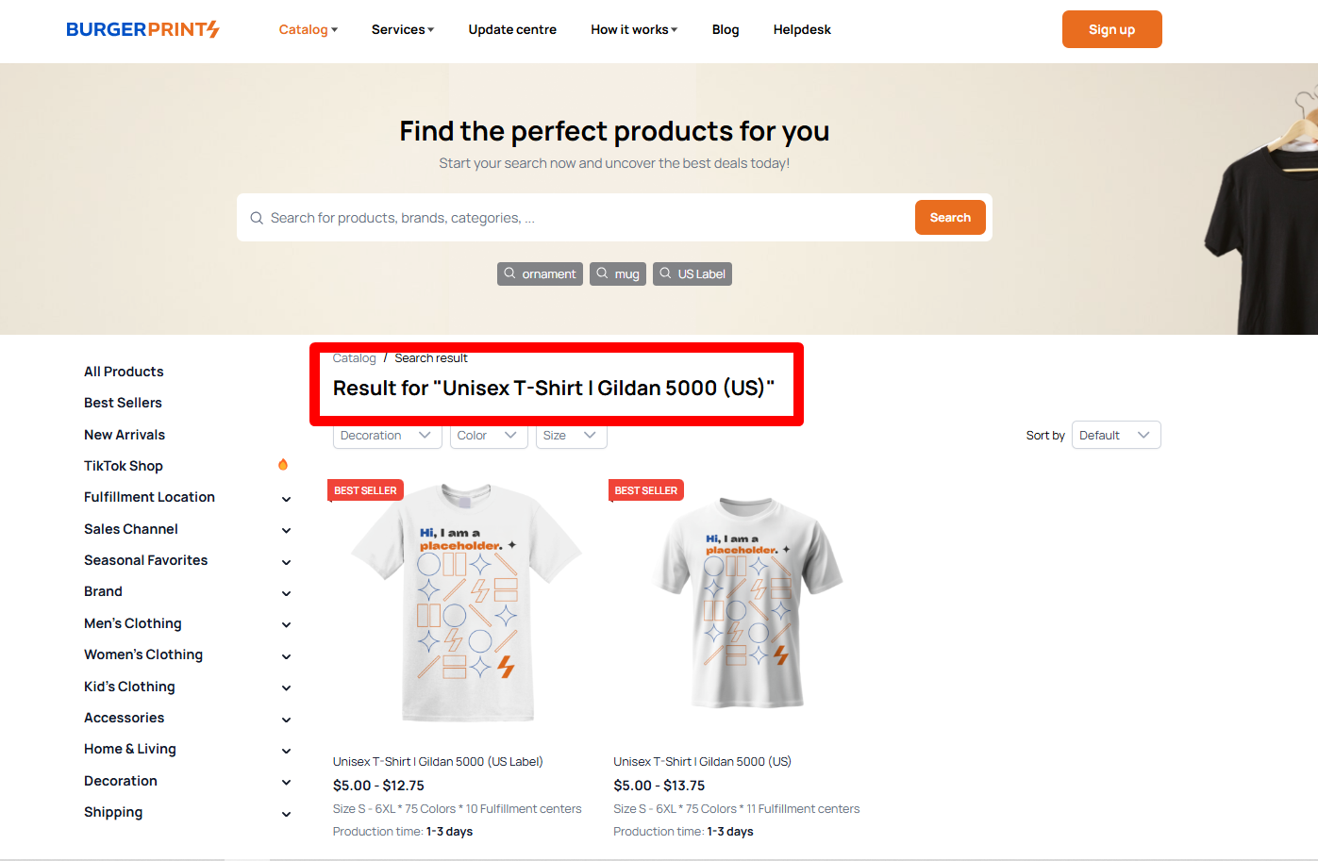Open the Catalog menu
Image resolution: width=1318 pixels, height=861 pixels.
tap(308, 29)
